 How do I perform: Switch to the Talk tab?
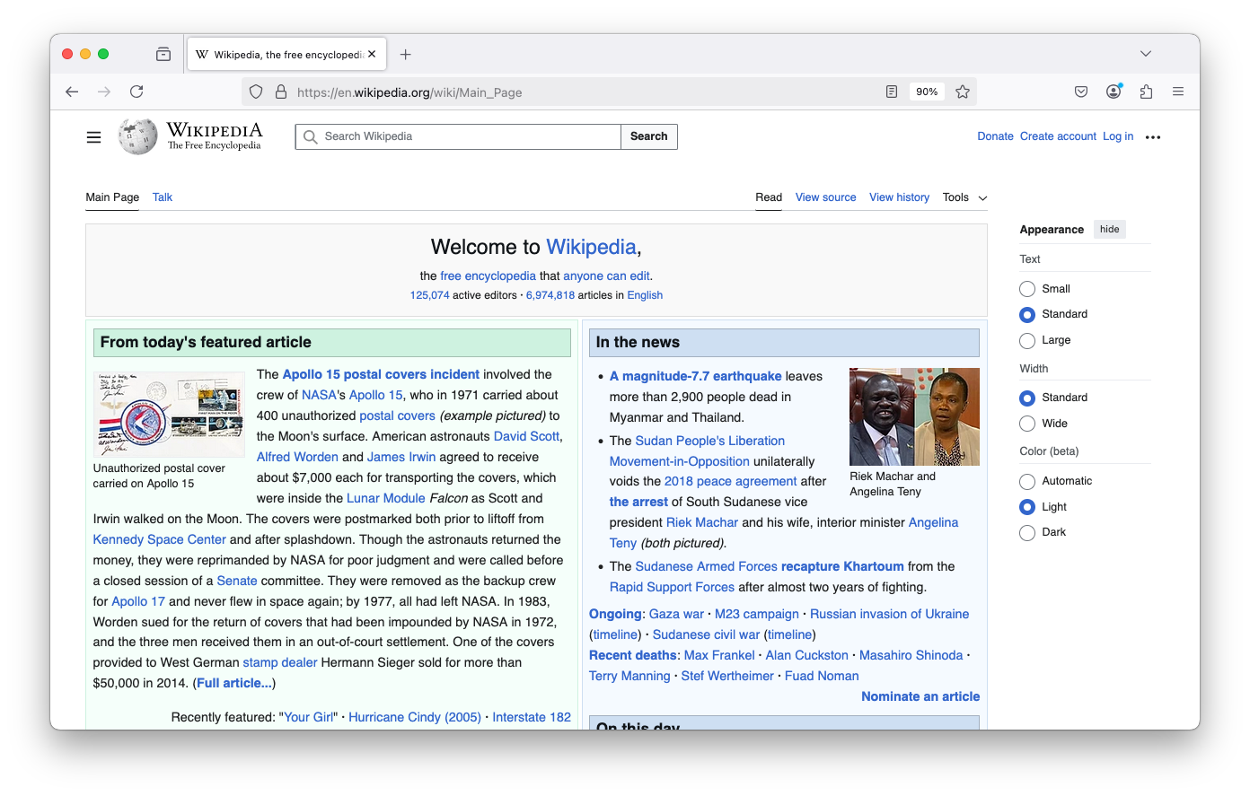tap(163, 197)
